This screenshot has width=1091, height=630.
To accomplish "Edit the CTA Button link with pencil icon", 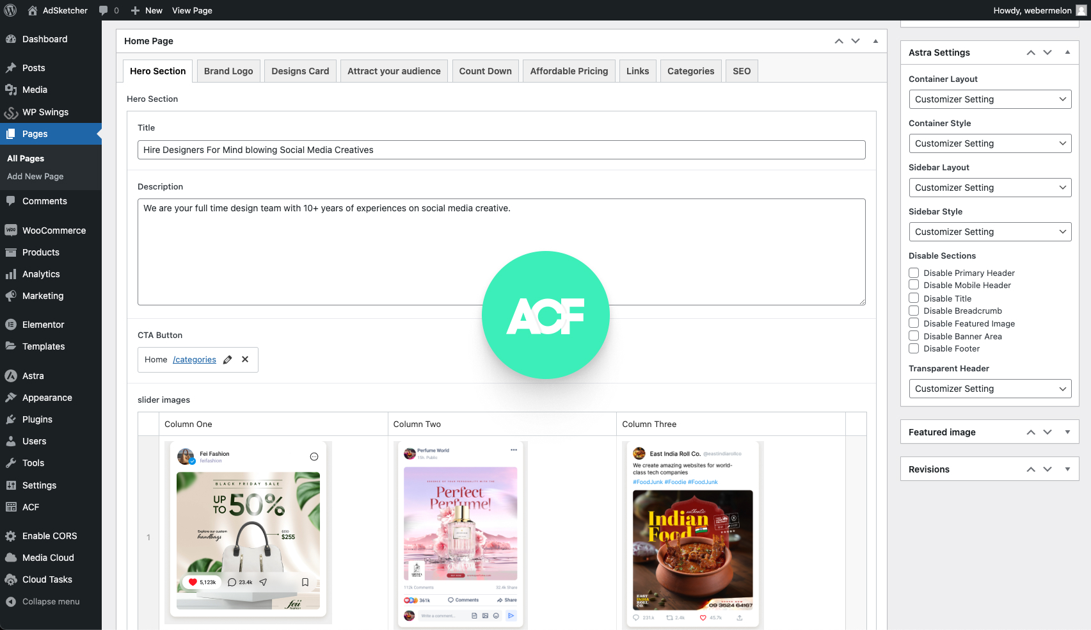I will pyautogui.click(x=227, y=359).
